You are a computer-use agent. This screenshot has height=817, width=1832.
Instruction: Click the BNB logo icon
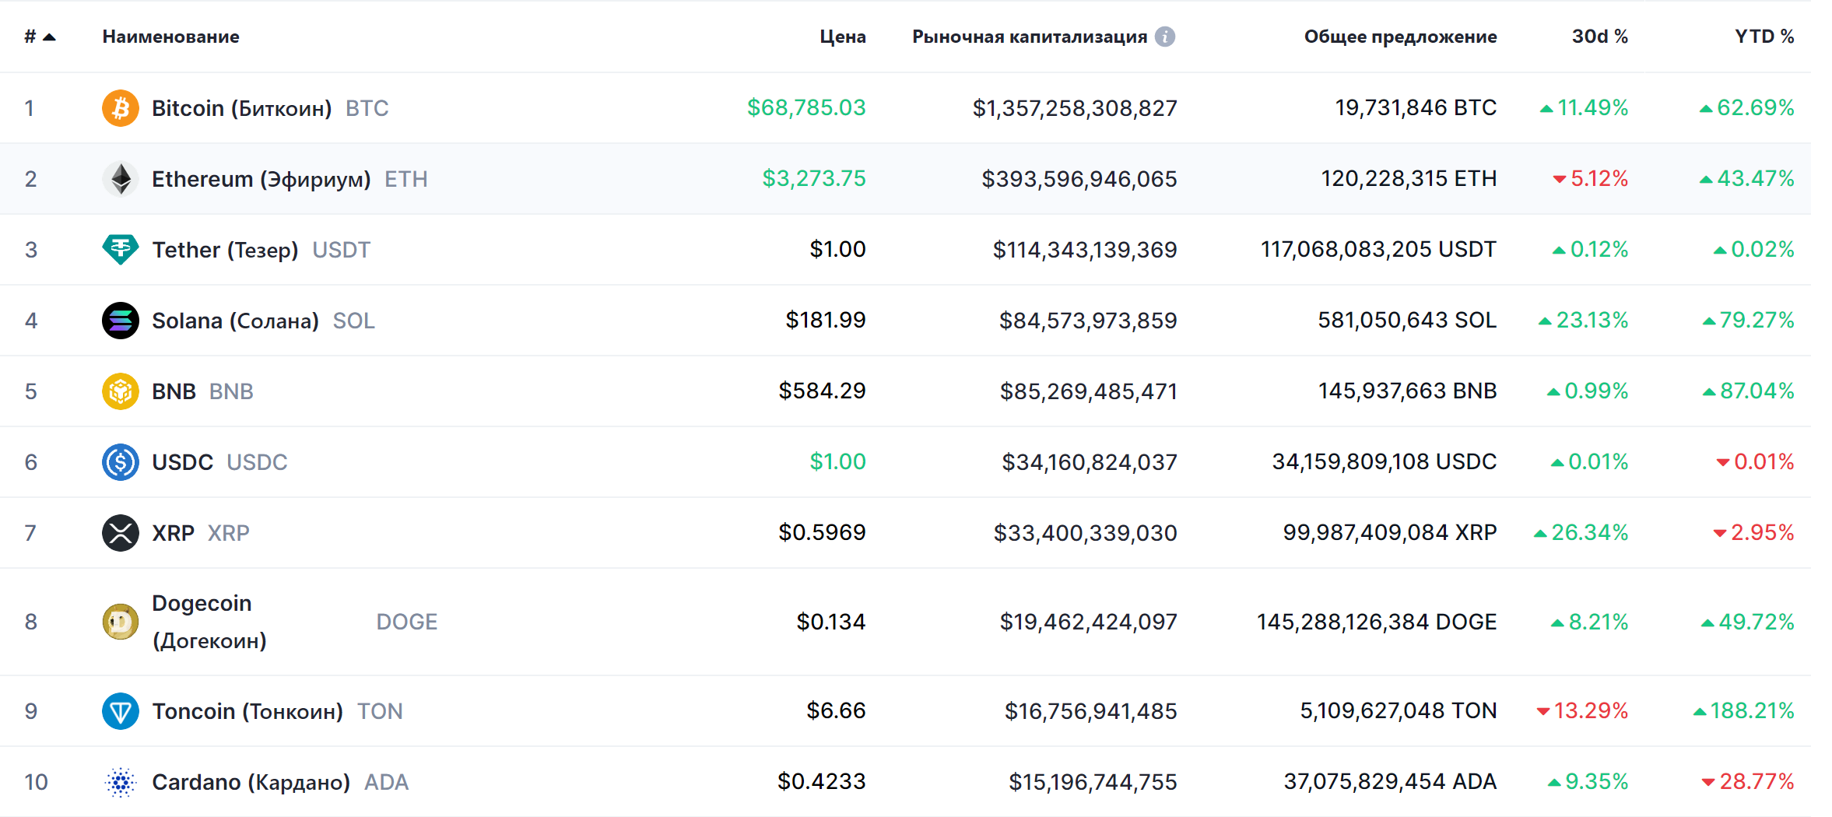[x=121, y=391]
